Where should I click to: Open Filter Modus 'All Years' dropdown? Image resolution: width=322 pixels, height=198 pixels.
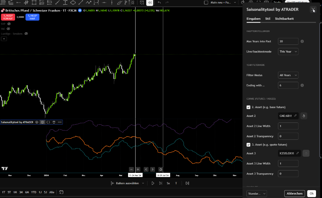(x=288, y=75)
